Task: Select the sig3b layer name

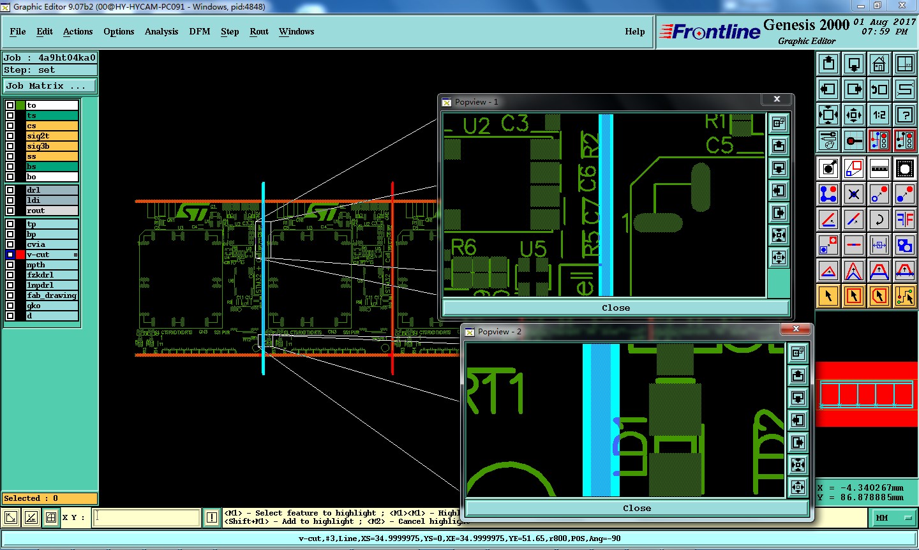Action: pos(52,146)
